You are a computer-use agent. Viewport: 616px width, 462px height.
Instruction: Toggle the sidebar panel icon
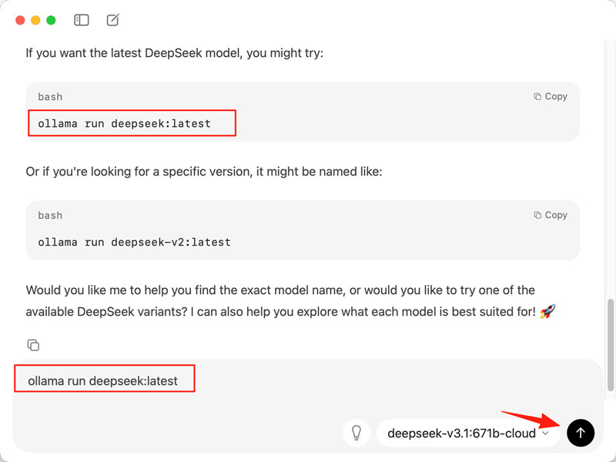[x=81, y=20]
